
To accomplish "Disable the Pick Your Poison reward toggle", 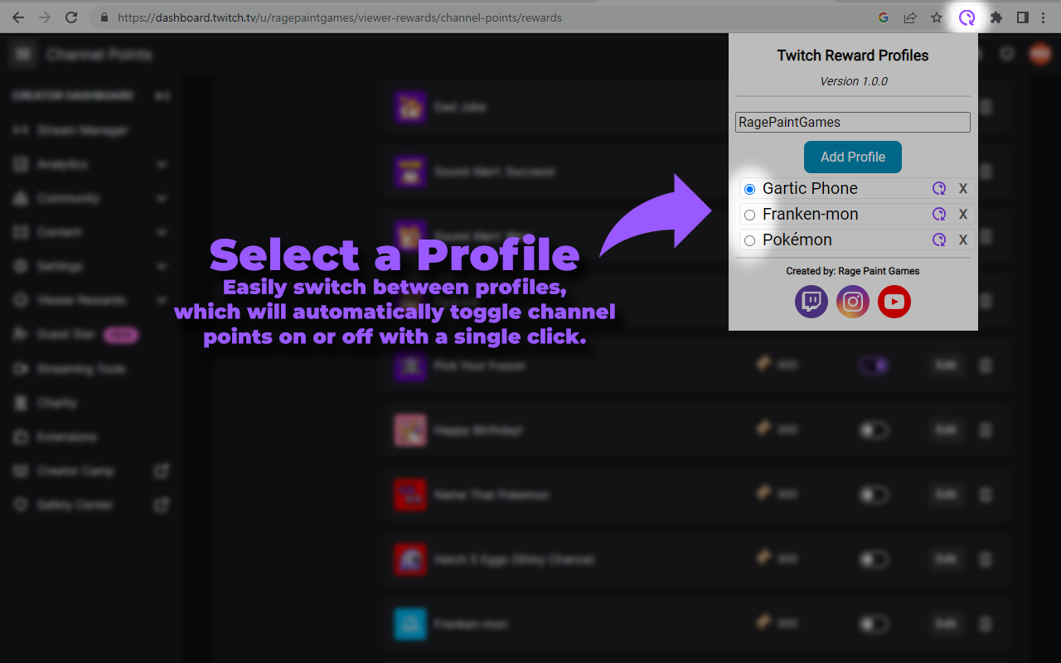I will 874,365.
